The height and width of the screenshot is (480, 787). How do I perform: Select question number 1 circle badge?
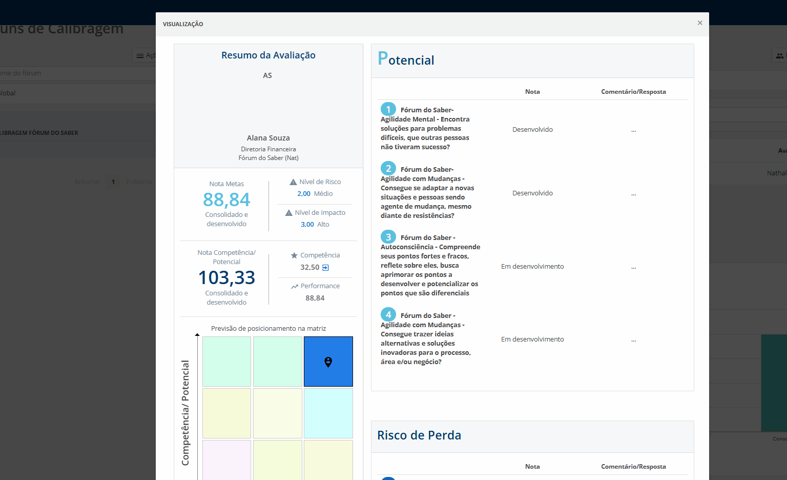point(388,109)
